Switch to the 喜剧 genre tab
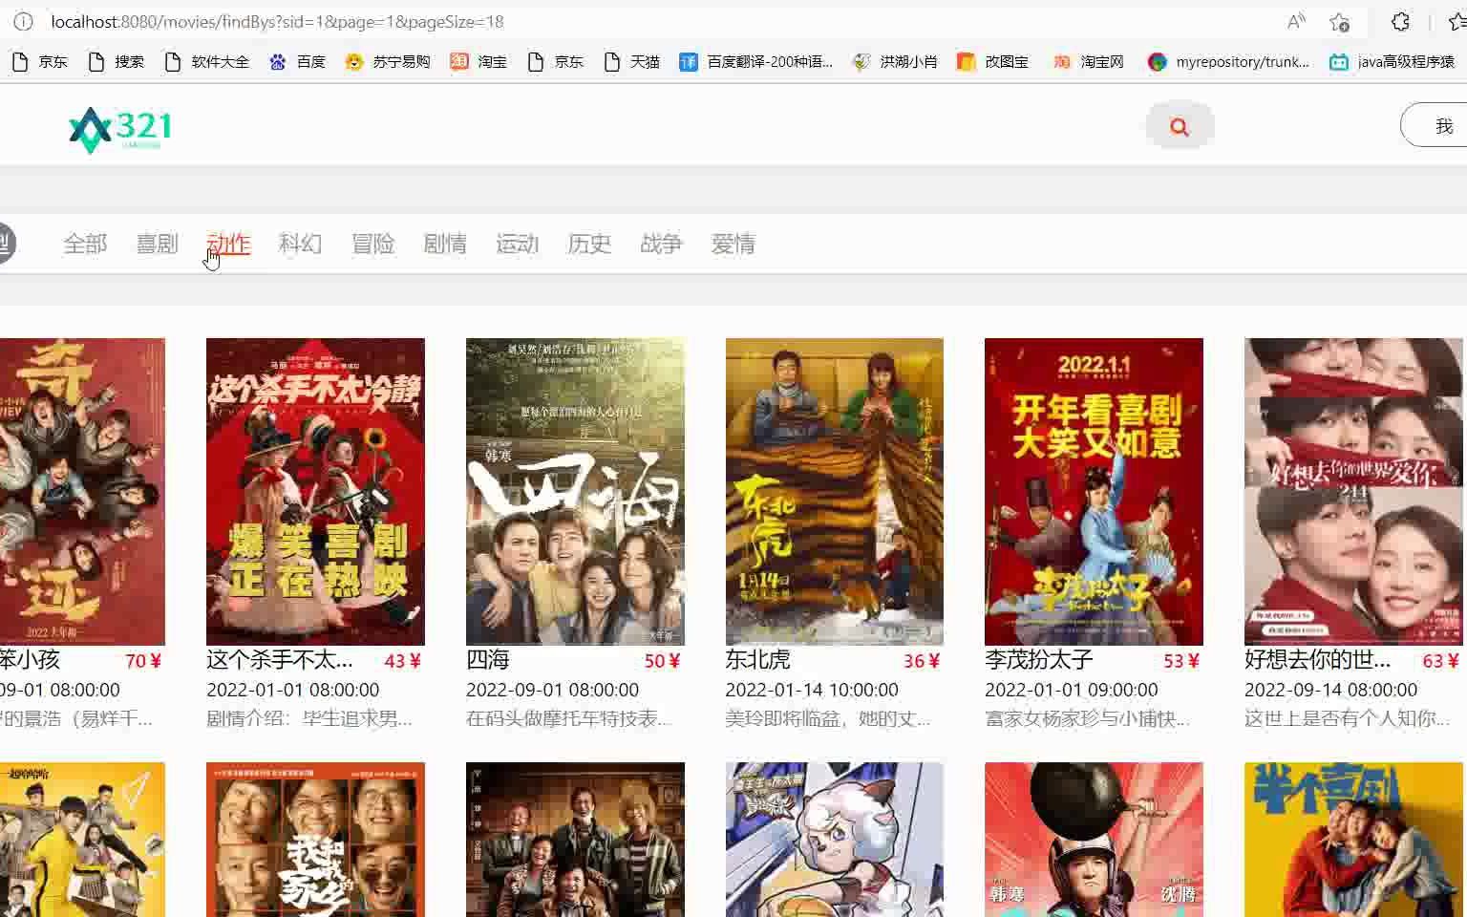 point(156,244)
